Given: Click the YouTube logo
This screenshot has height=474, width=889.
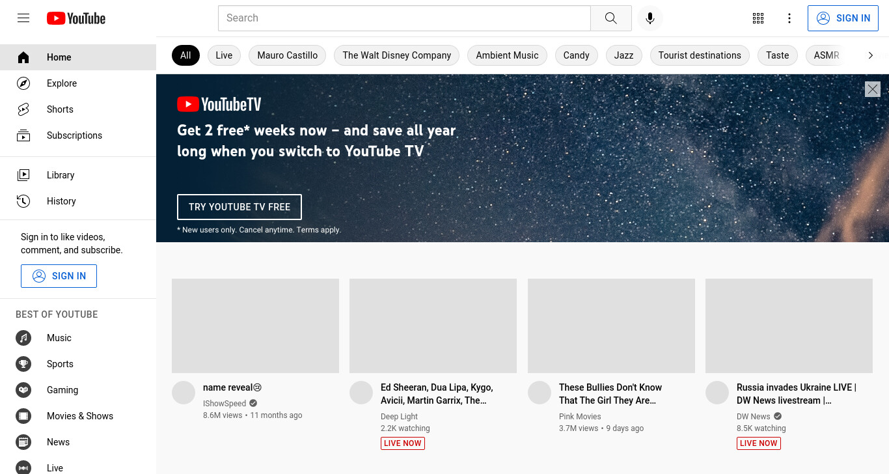Looking at the screenshot, I should [x=76, y=18].
